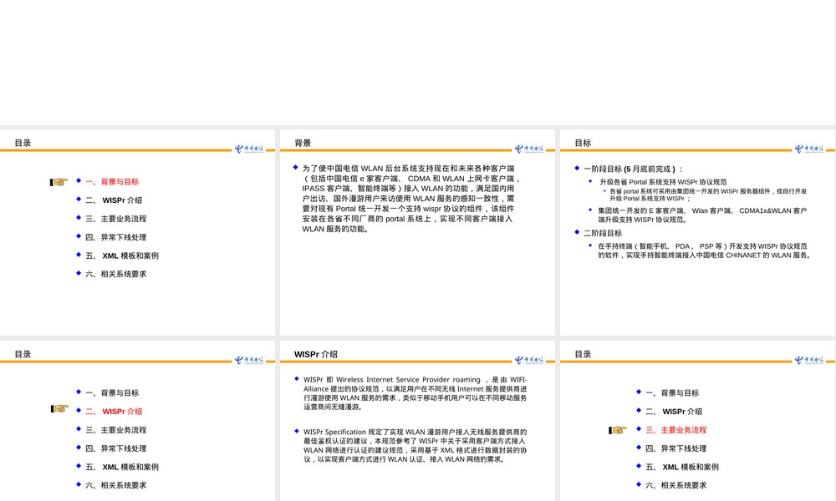Click 三、主要业务流程 on slide with red WISPr 介绍
Viewport: 836px width, 501px height.
pos(115,430)
